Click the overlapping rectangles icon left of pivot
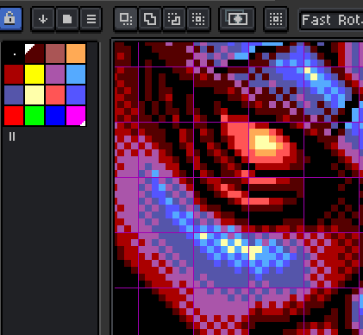Viewport: 363px width, 335px height. (x=237, y=19)
